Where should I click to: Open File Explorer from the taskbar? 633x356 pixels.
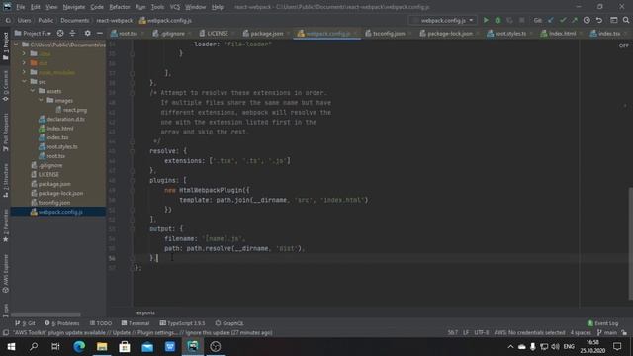click(x=102, y=346)
